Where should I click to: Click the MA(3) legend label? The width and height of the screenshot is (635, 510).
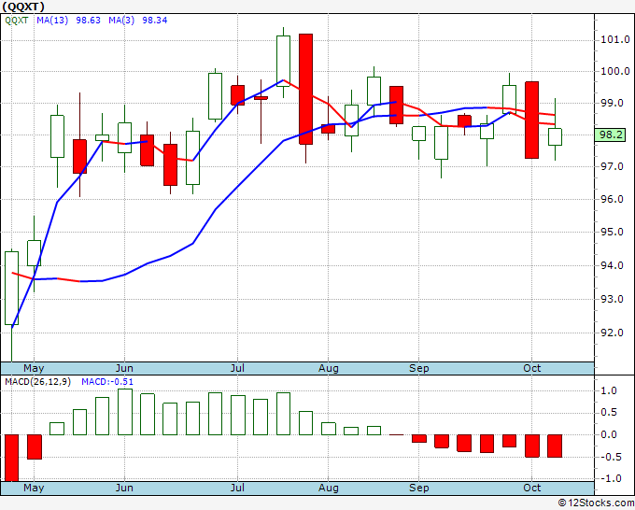click(121, 21)
